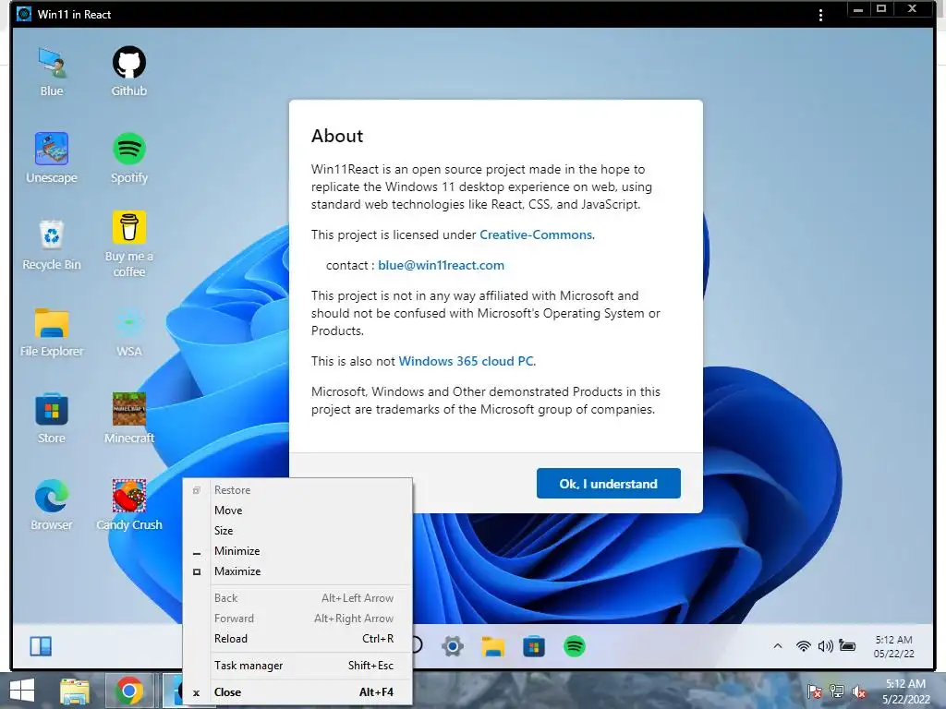Screen dimensions: 946x709
Task: Click the host Action Center flag icon
Action: pyautogui.click(x=815, y=691)
